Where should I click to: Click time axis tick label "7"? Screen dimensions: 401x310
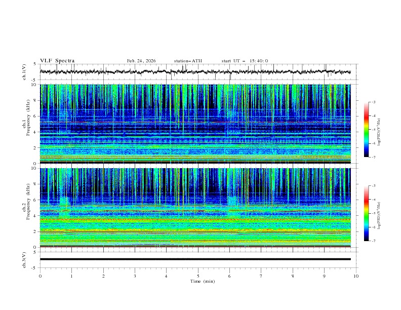click(x=261, y=276)
